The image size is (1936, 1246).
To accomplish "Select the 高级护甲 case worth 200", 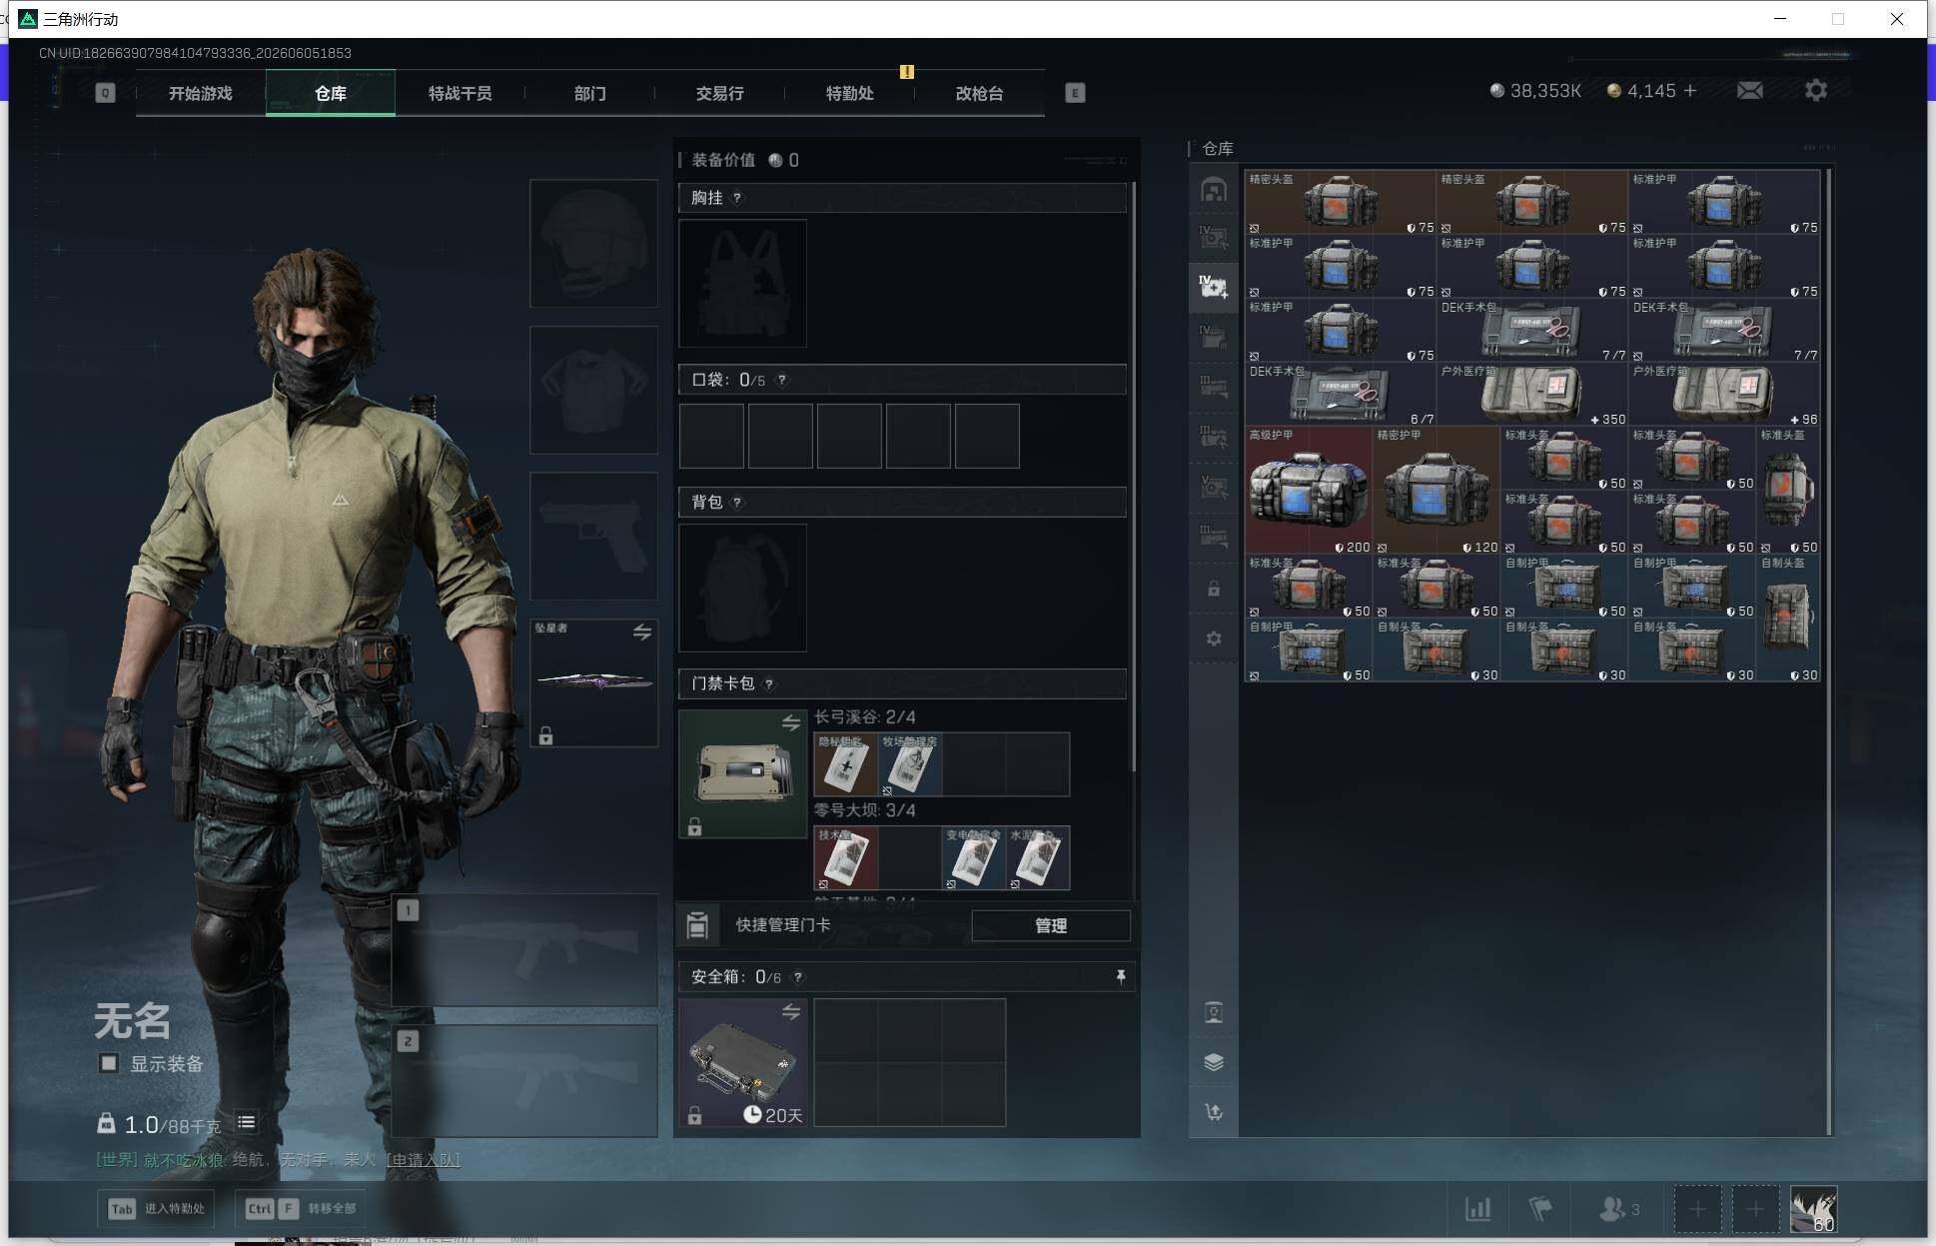I will tap(1308, 491).
